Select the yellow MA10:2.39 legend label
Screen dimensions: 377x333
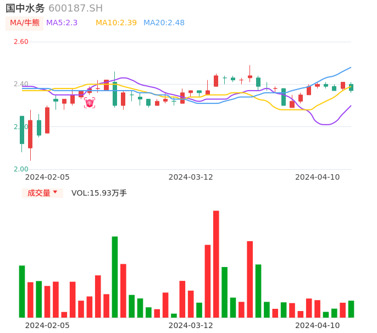pos(116,23)
